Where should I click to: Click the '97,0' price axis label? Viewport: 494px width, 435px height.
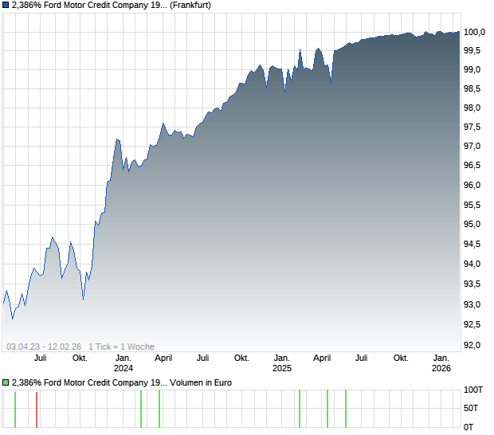472,146
